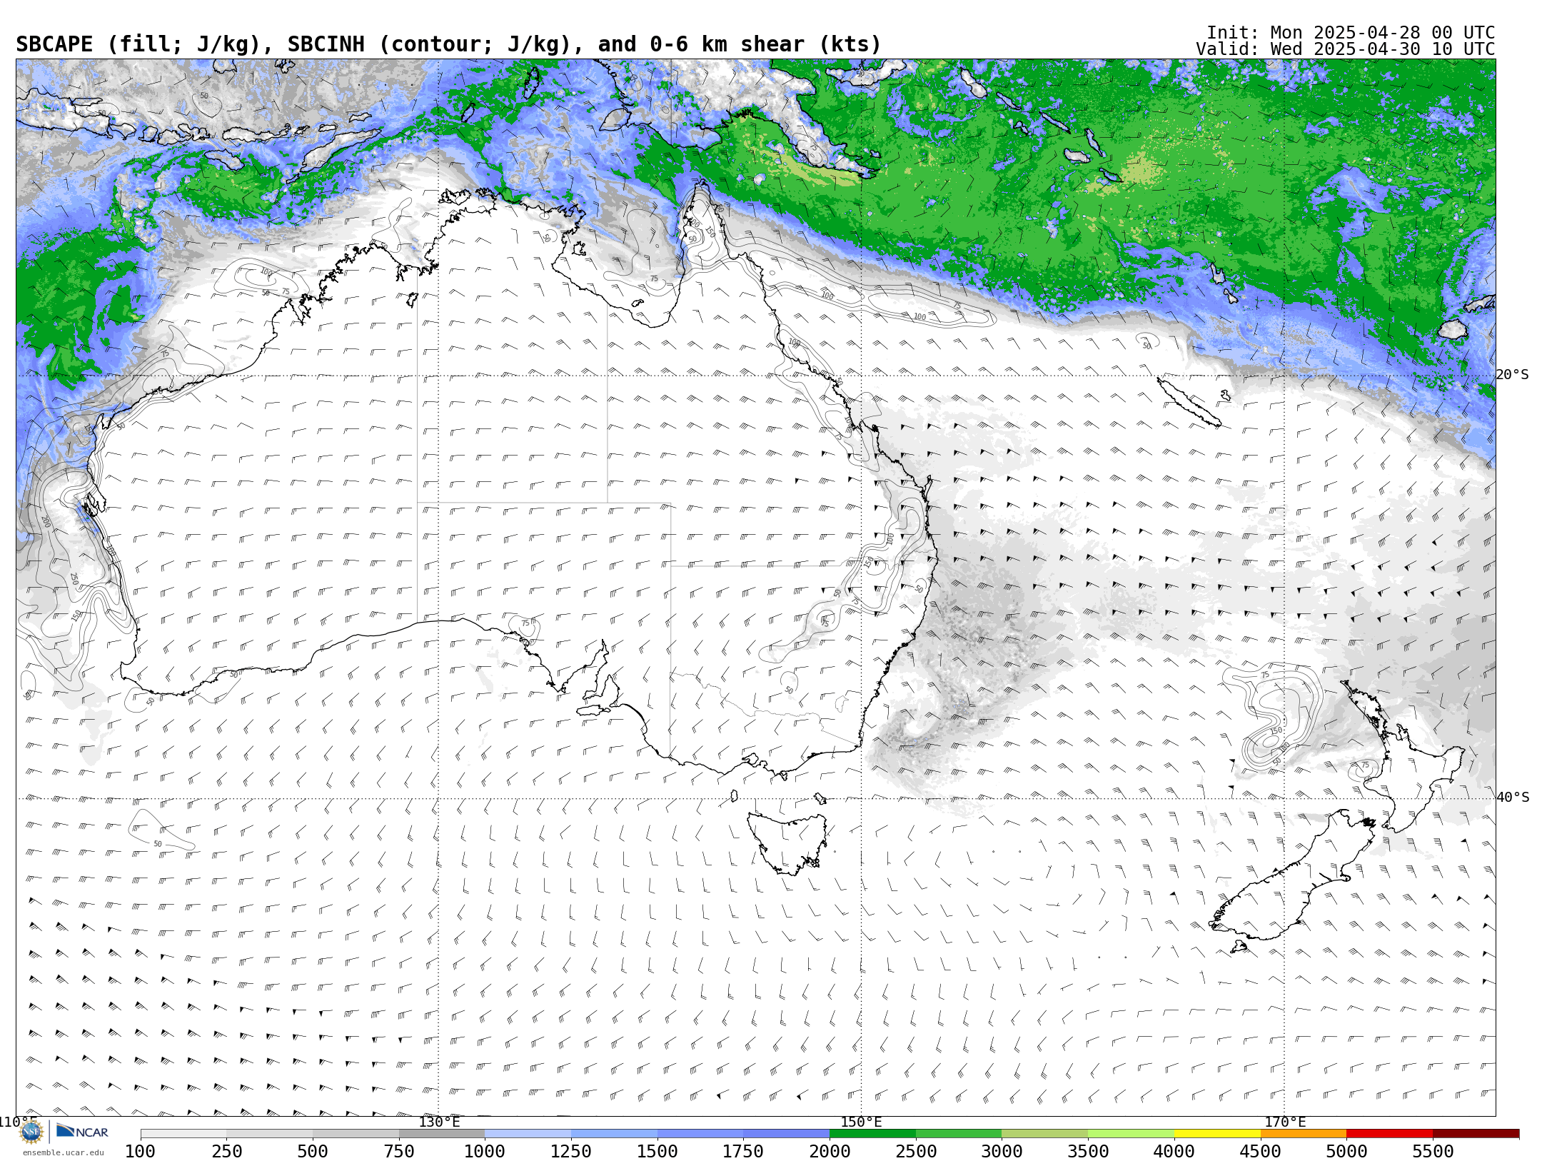Click the '20°S' latitude label
This screenshot has height=1161, width=1542.
(x=1513, y=375)
